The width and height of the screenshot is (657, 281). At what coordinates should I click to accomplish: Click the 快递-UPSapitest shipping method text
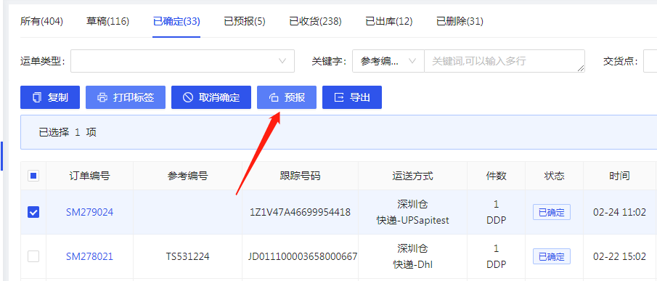(x=413, y=220)
